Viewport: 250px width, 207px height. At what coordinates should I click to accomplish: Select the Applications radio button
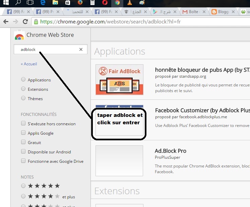pyautogui.click(x=23, y=79)
